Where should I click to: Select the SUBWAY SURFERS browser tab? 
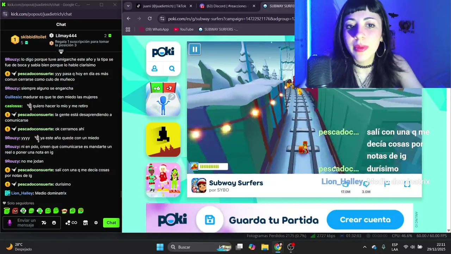(x=278, y=6)
